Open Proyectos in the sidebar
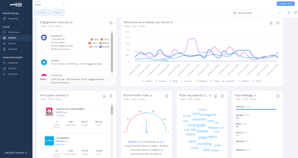This screenshot has height=158, width=298. [x=13, y=18]
